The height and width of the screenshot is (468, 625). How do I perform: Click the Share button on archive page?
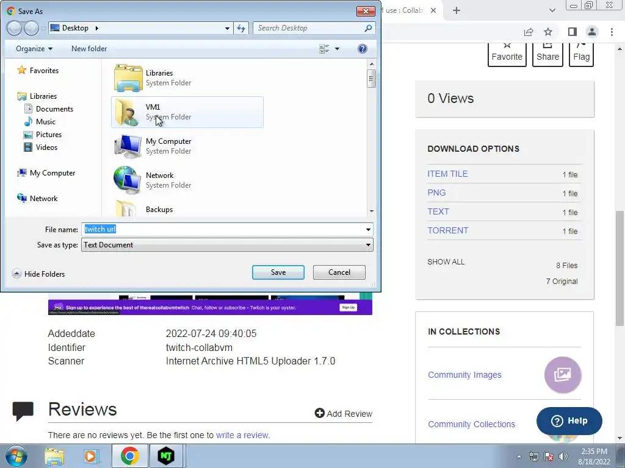[x=547, y=54]
